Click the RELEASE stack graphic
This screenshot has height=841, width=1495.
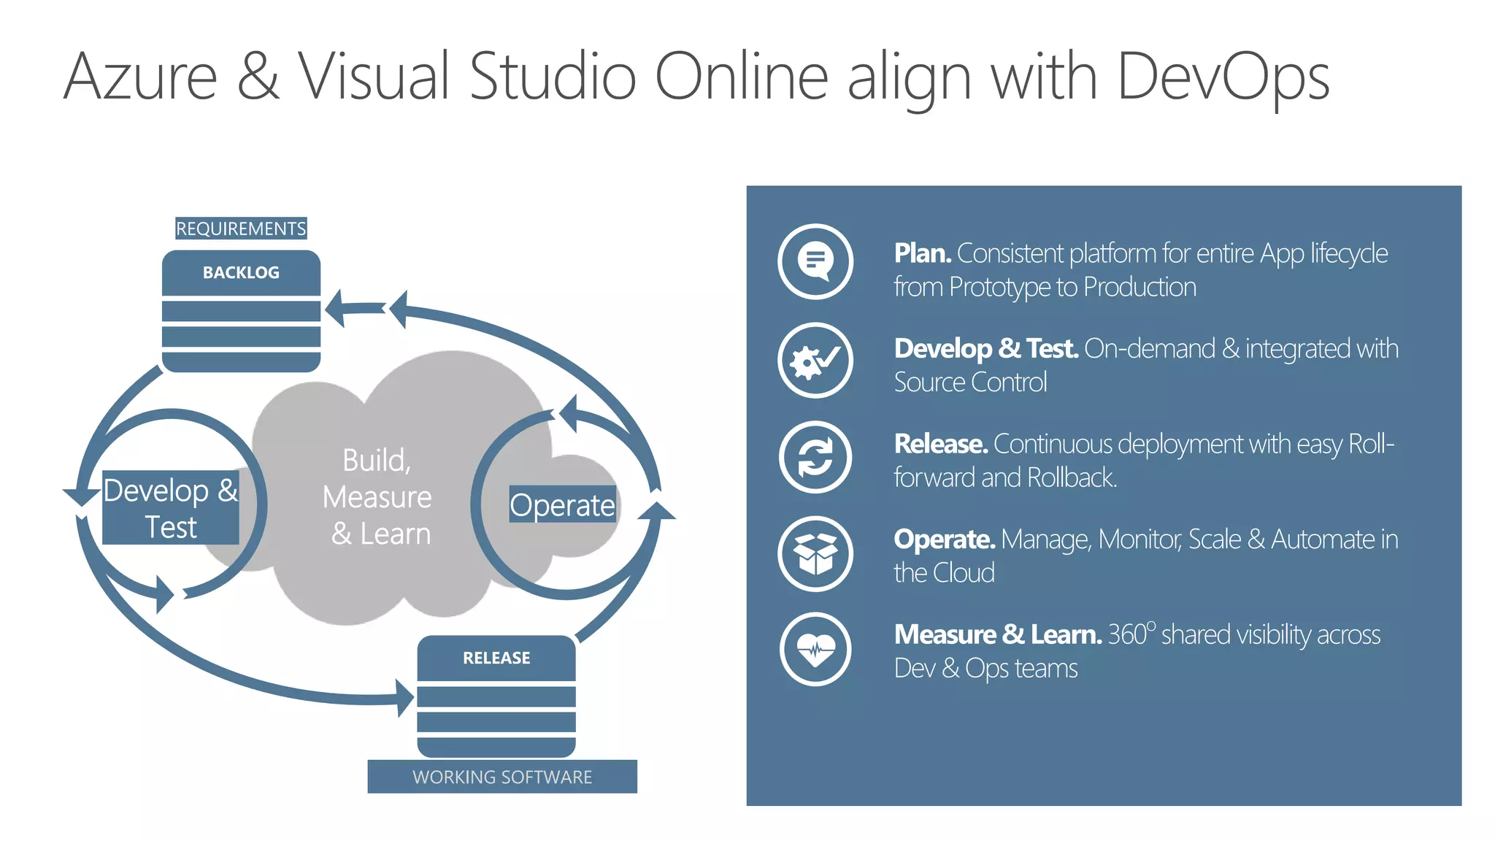coord(496,696)
